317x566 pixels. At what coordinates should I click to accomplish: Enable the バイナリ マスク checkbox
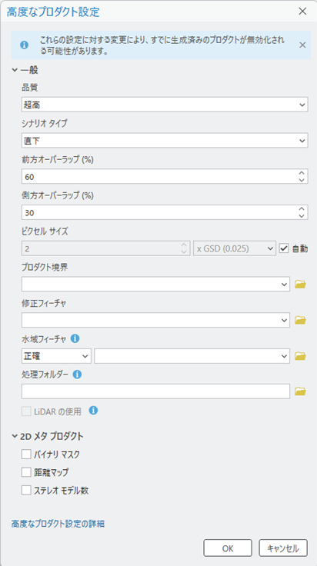click(26, 454)
